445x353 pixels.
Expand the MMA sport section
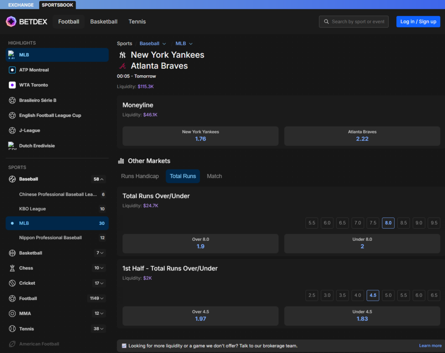click(x=99, y=313)
